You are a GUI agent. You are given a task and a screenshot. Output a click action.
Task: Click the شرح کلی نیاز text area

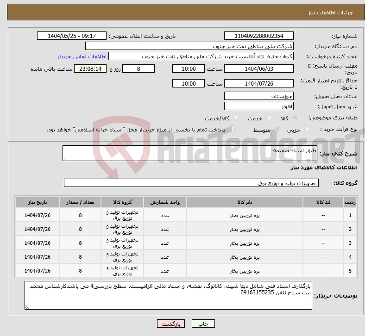(x=190, y=153)
